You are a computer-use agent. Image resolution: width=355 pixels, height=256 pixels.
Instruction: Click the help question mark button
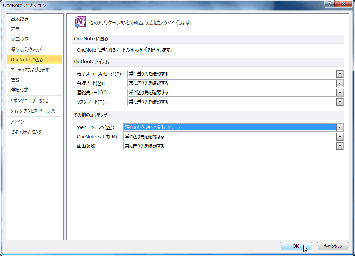[x=330, y=3]
